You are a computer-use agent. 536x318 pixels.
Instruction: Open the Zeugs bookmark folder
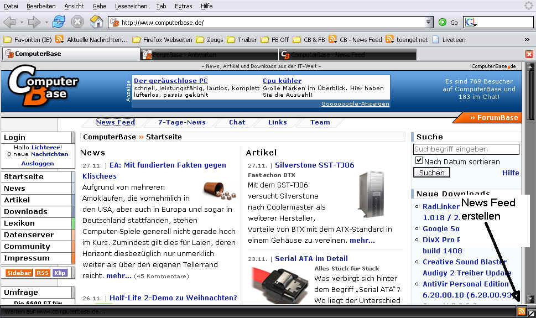coord(210,40)
